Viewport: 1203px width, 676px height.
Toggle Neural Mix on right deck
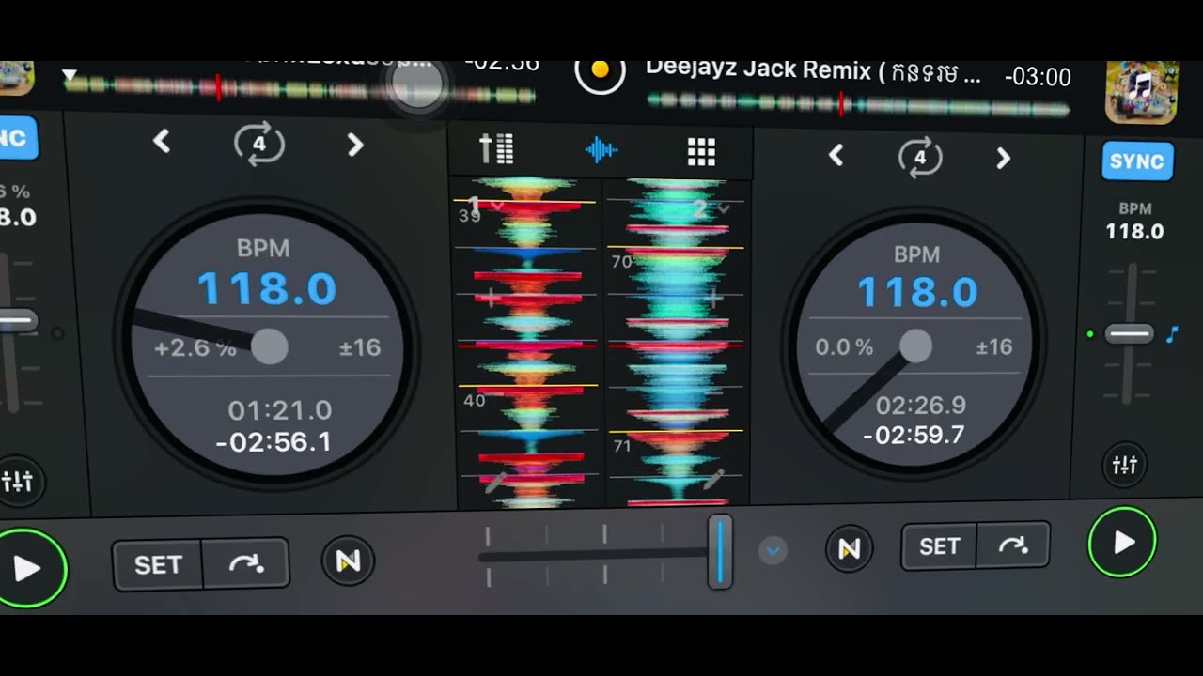pos(849,548)
